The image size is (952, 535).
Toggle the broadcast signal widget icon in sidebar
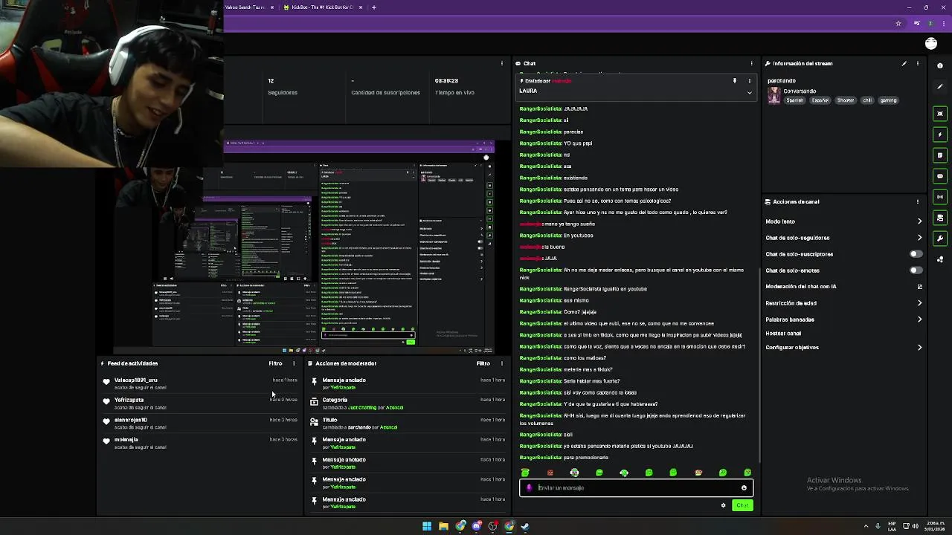coord(940,197)
